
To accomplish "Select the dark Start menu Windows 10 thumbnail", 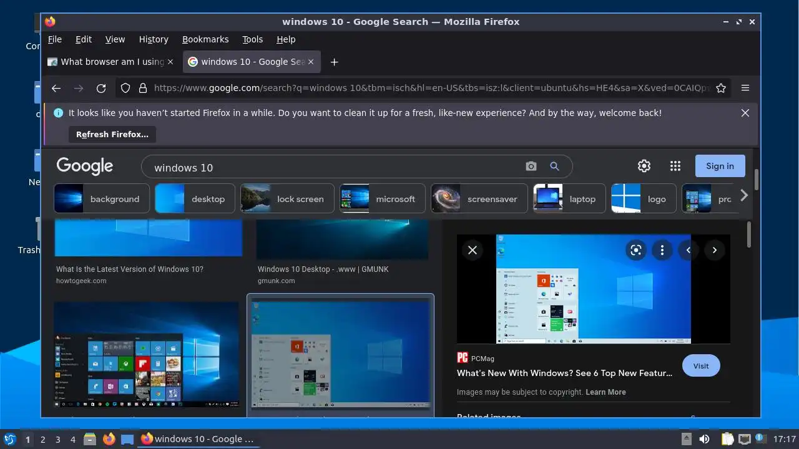I will click(x=146, y=355).
